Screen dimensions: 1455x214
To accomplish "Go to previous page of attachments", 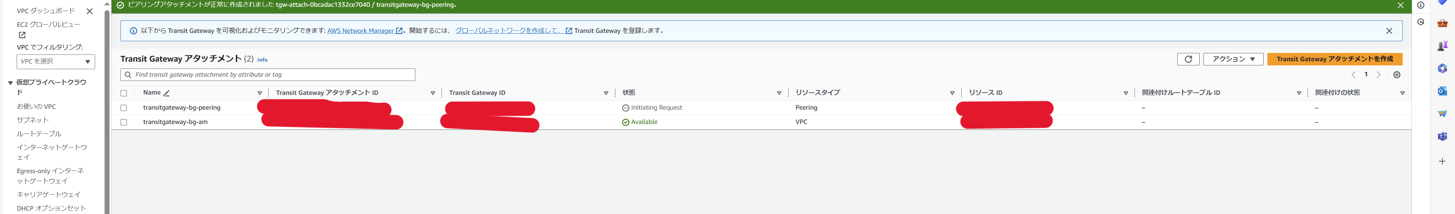I will [1353, 75].
